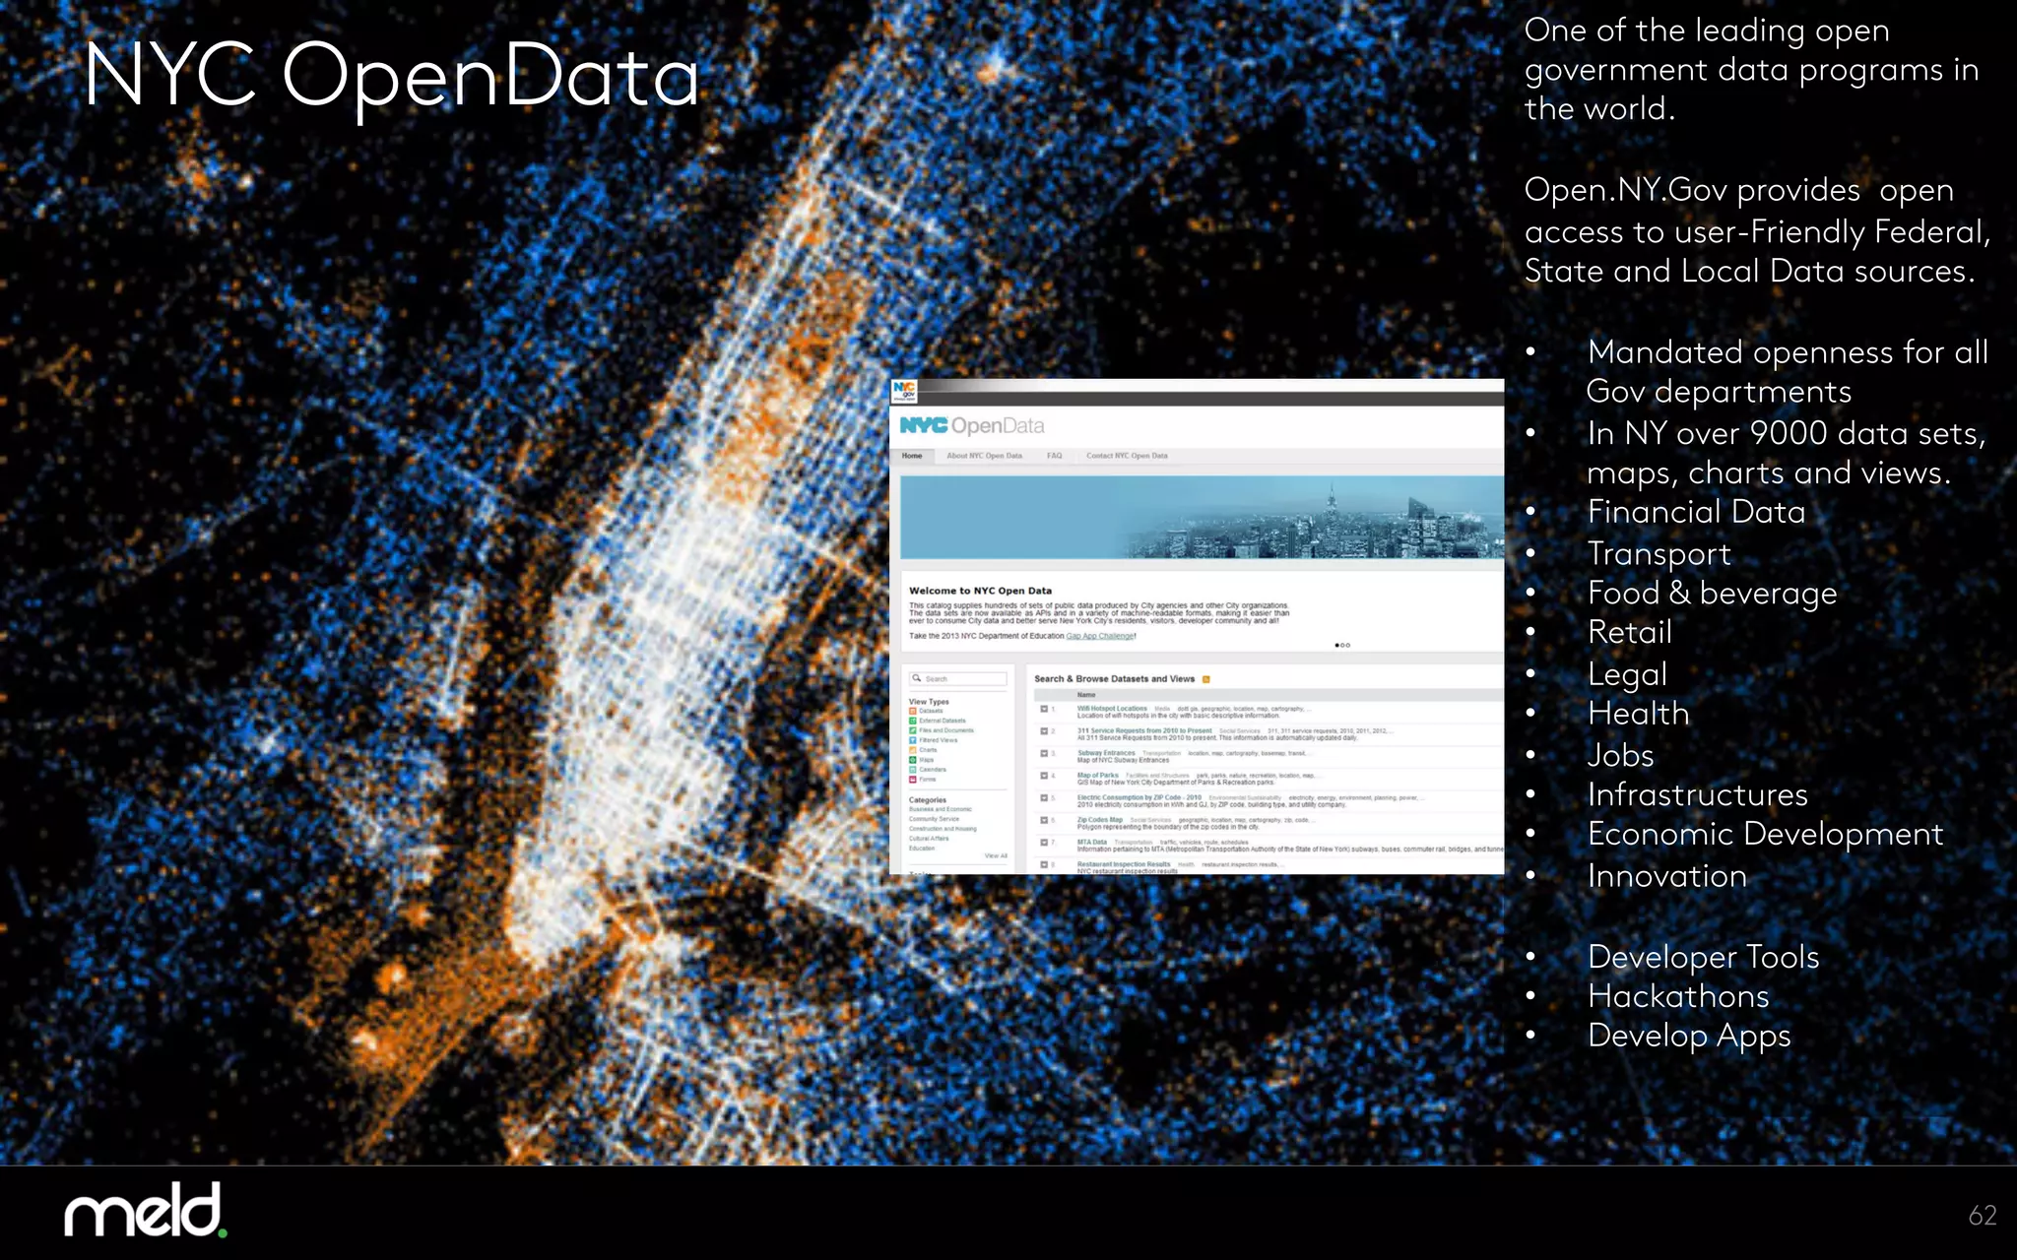This screenshot has height=1260, width=2017.
Task: Expand the Restaurant Inspection Results row
Action: (1044, 864)
